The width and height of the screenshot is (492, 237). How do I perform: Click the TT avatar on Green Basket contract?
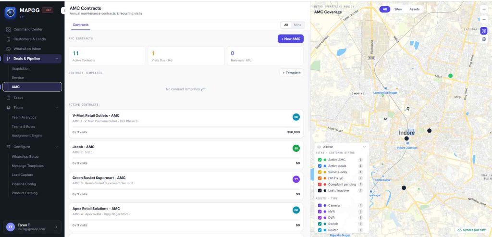(296, 179)
